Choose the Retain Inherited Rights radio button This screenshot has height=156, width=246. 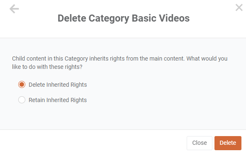tap(22, 100)
